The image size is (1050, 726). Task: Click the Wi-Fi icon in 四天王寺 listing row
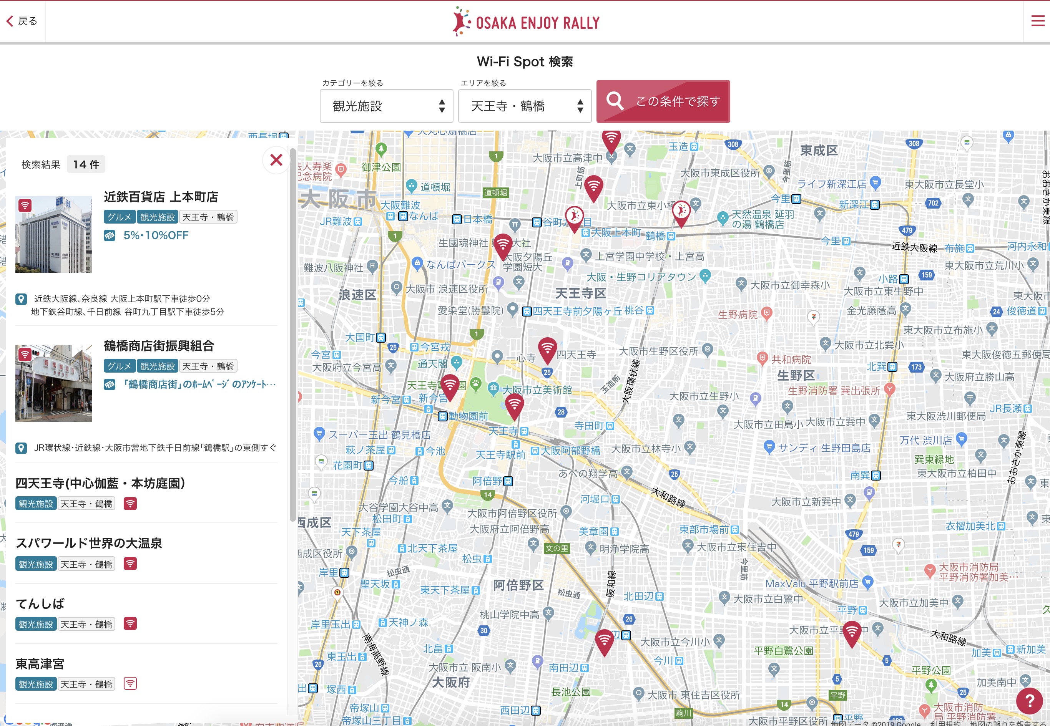130,504
